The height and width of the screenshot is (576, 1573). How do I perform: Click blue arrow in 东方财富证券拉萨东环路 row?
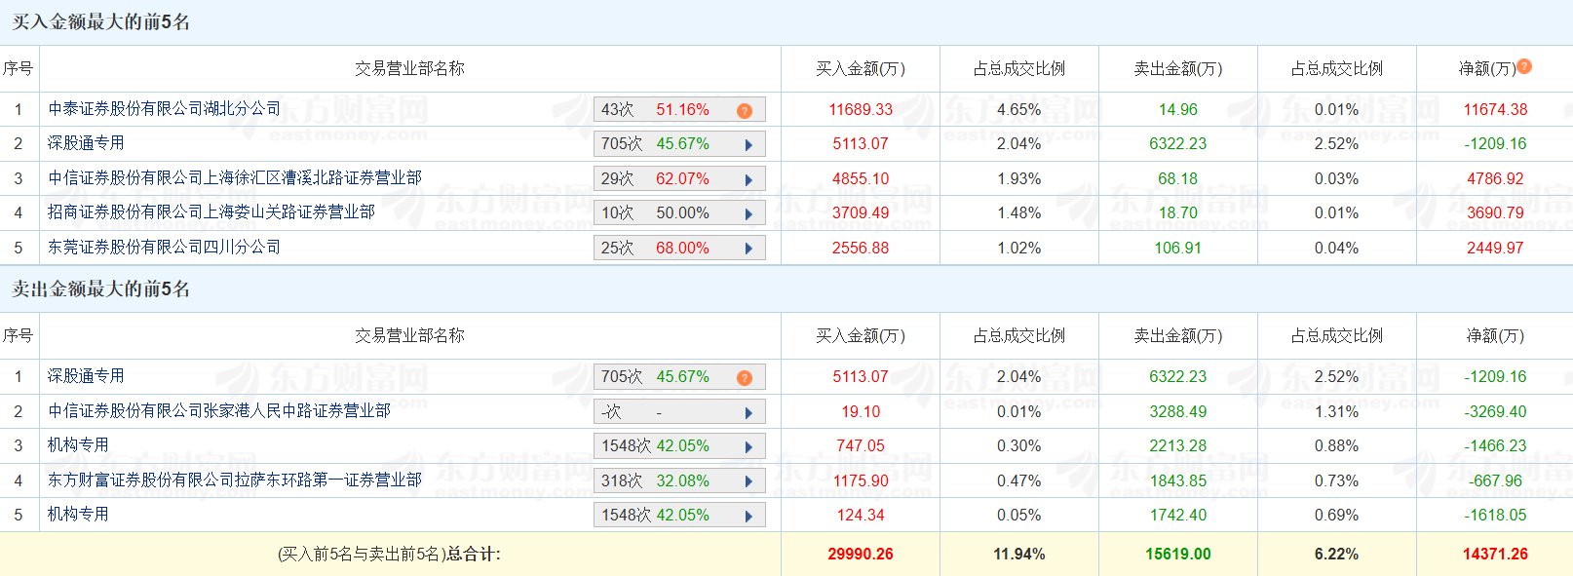748,481
